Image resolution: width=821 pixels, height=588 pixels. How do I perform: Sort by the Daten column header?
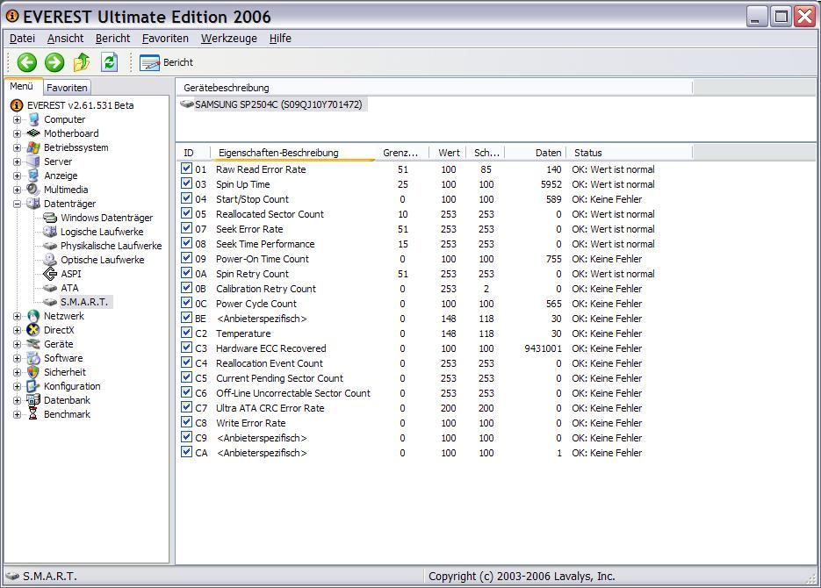click(535, 153)
